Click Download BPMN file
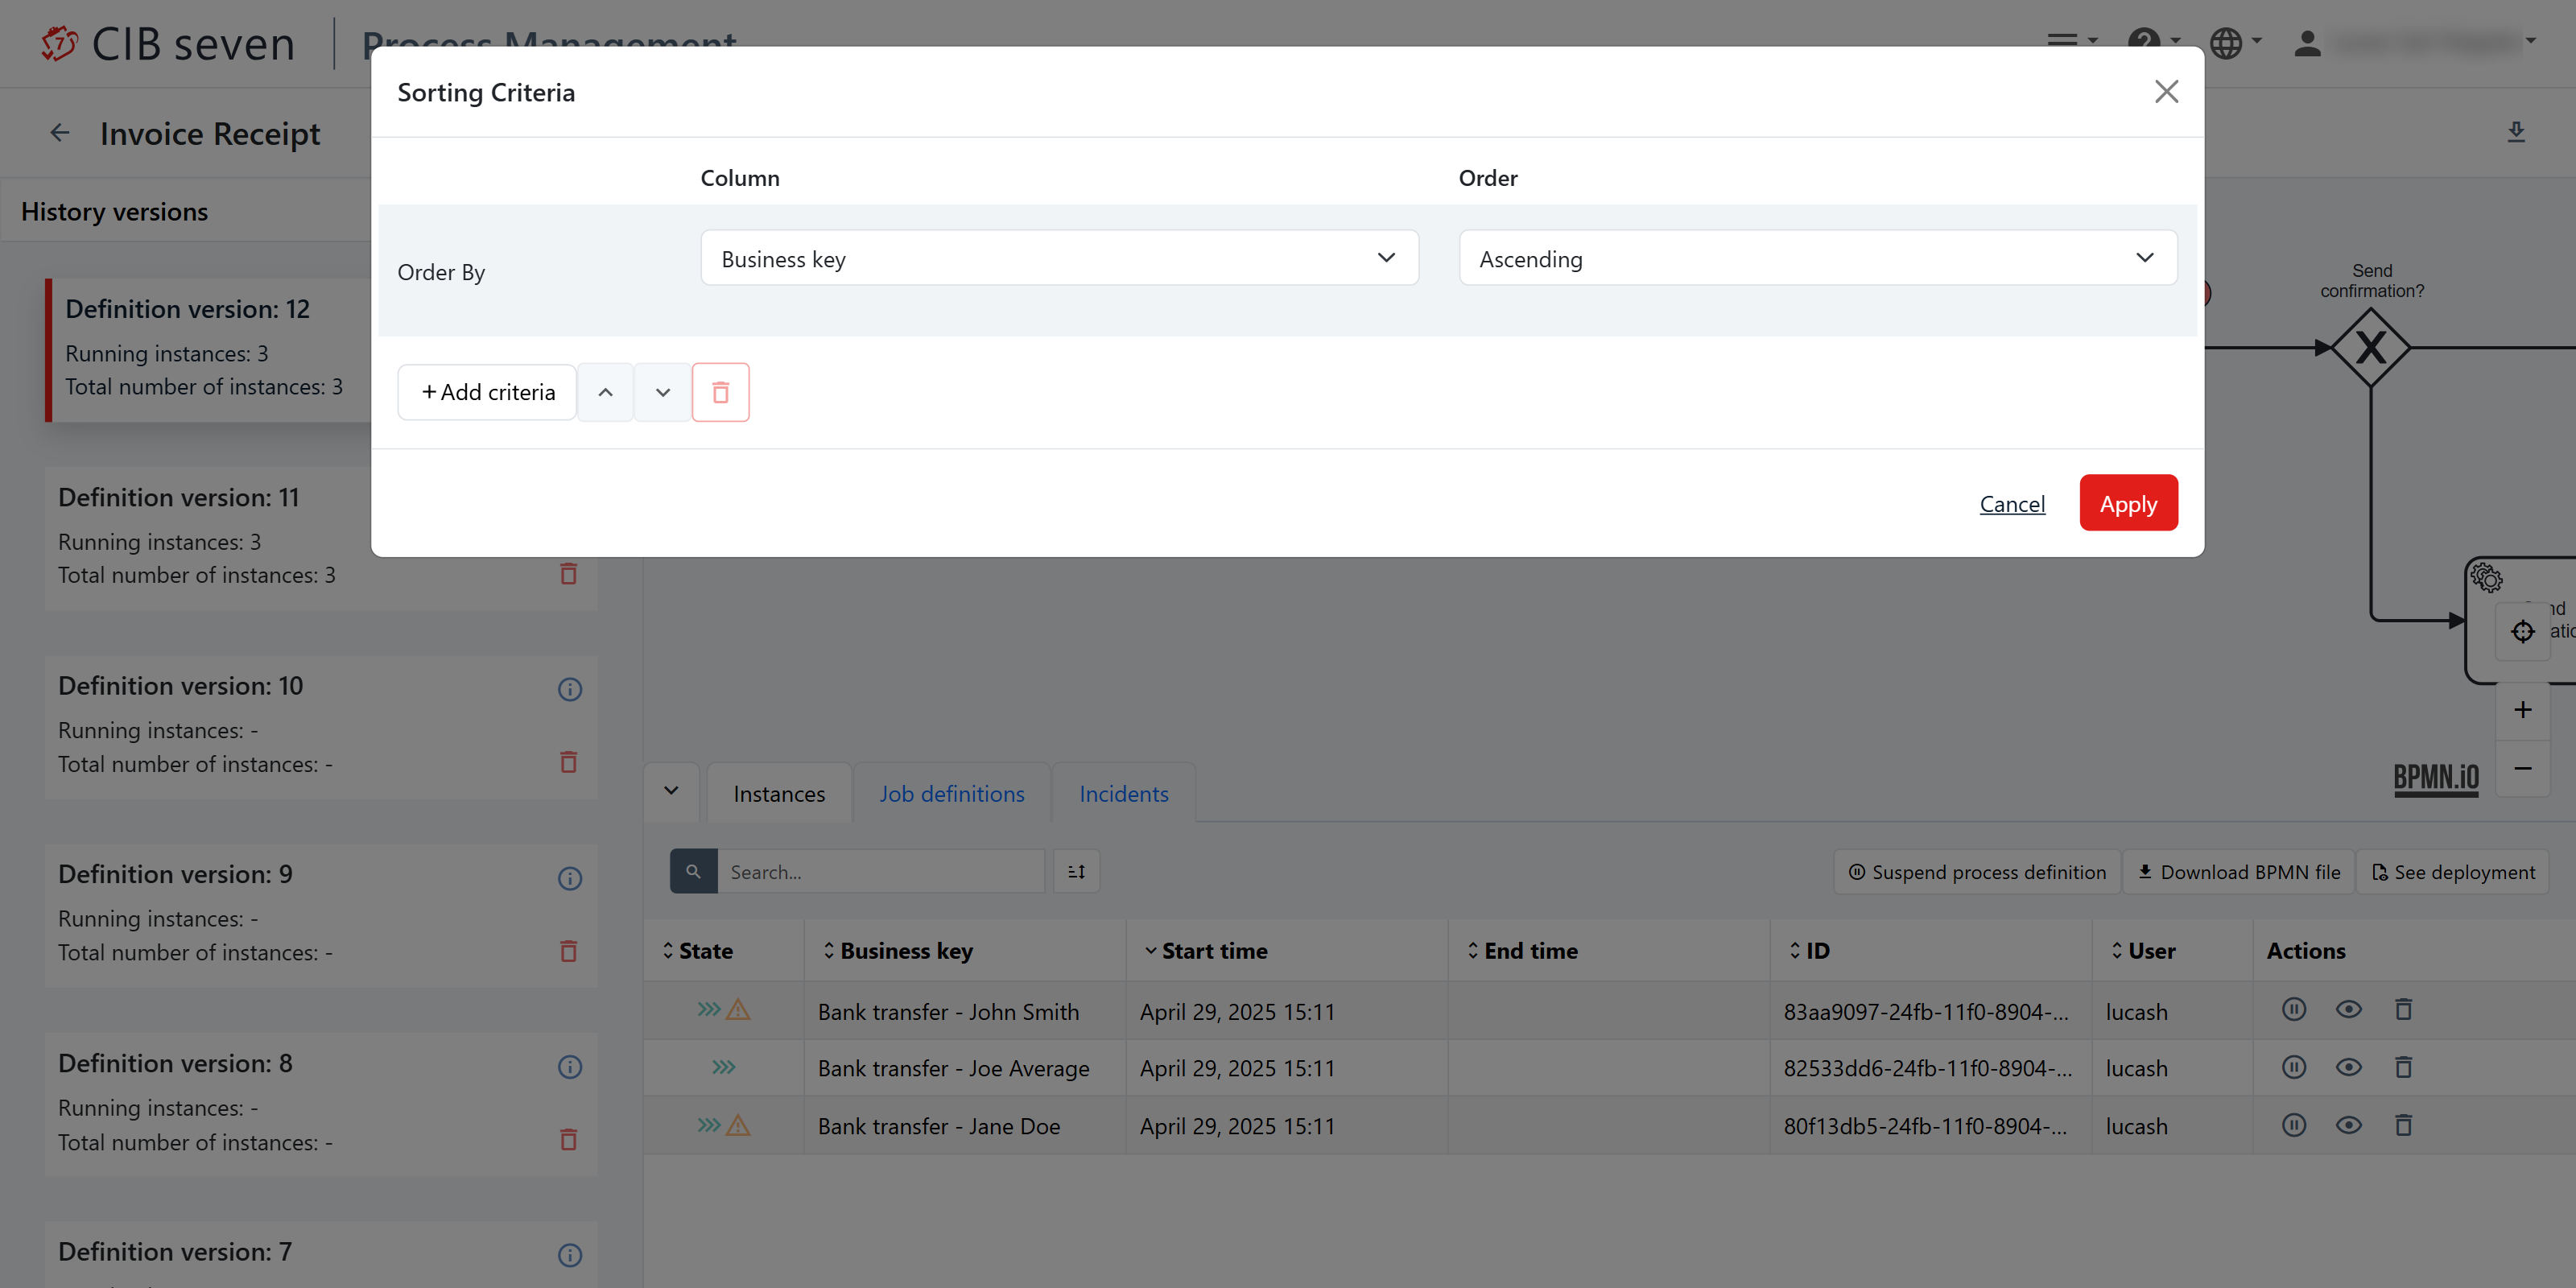The width and height of the screenshot is (2576, 1288). pos(2238,872)
